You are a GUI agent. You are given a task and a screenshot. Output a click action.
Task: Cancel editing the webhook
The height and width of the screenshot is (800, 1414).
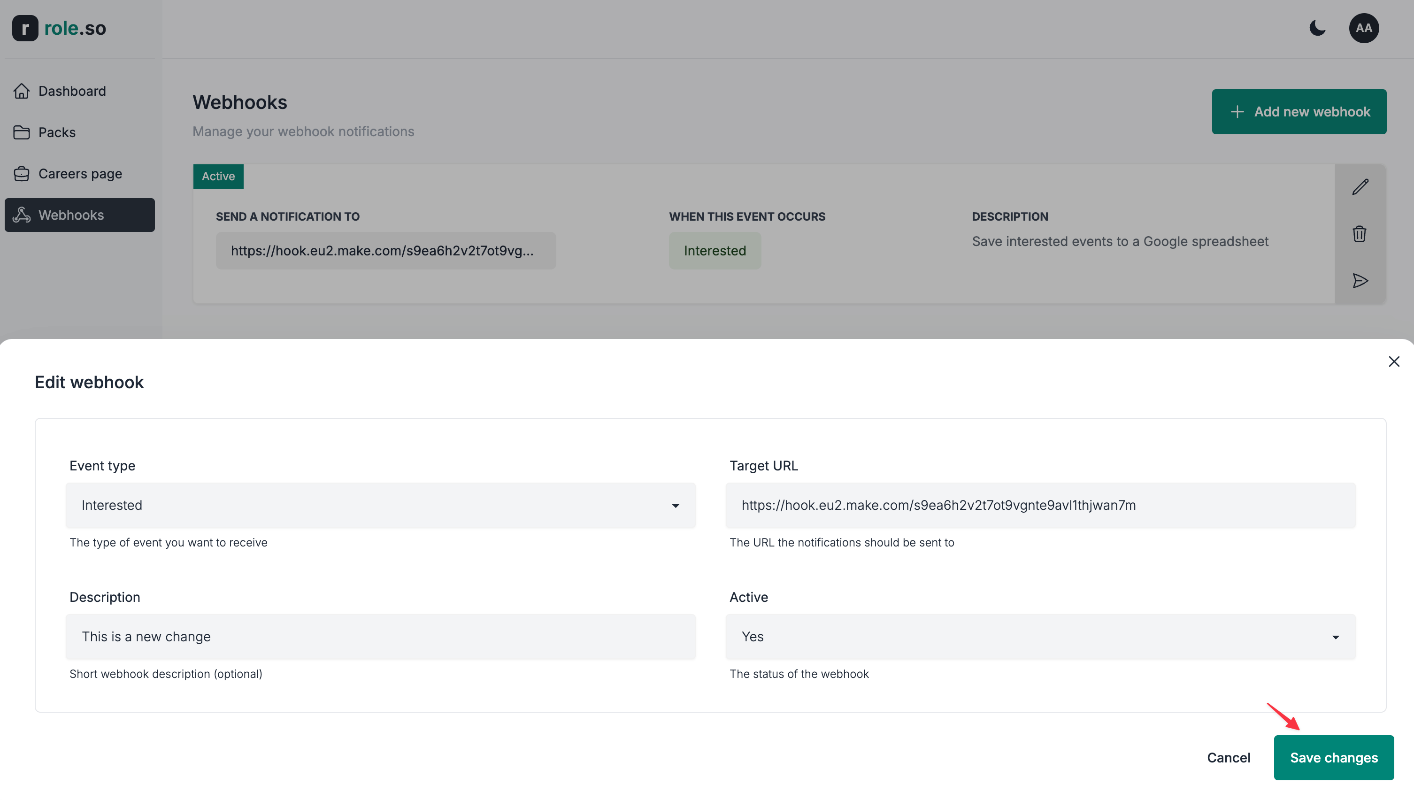click(1229, 757)
